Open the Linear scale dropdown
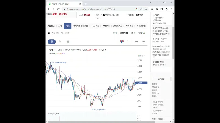Viewport: 220px width, 123px height. pyautogui.click(x=142, y=56)
